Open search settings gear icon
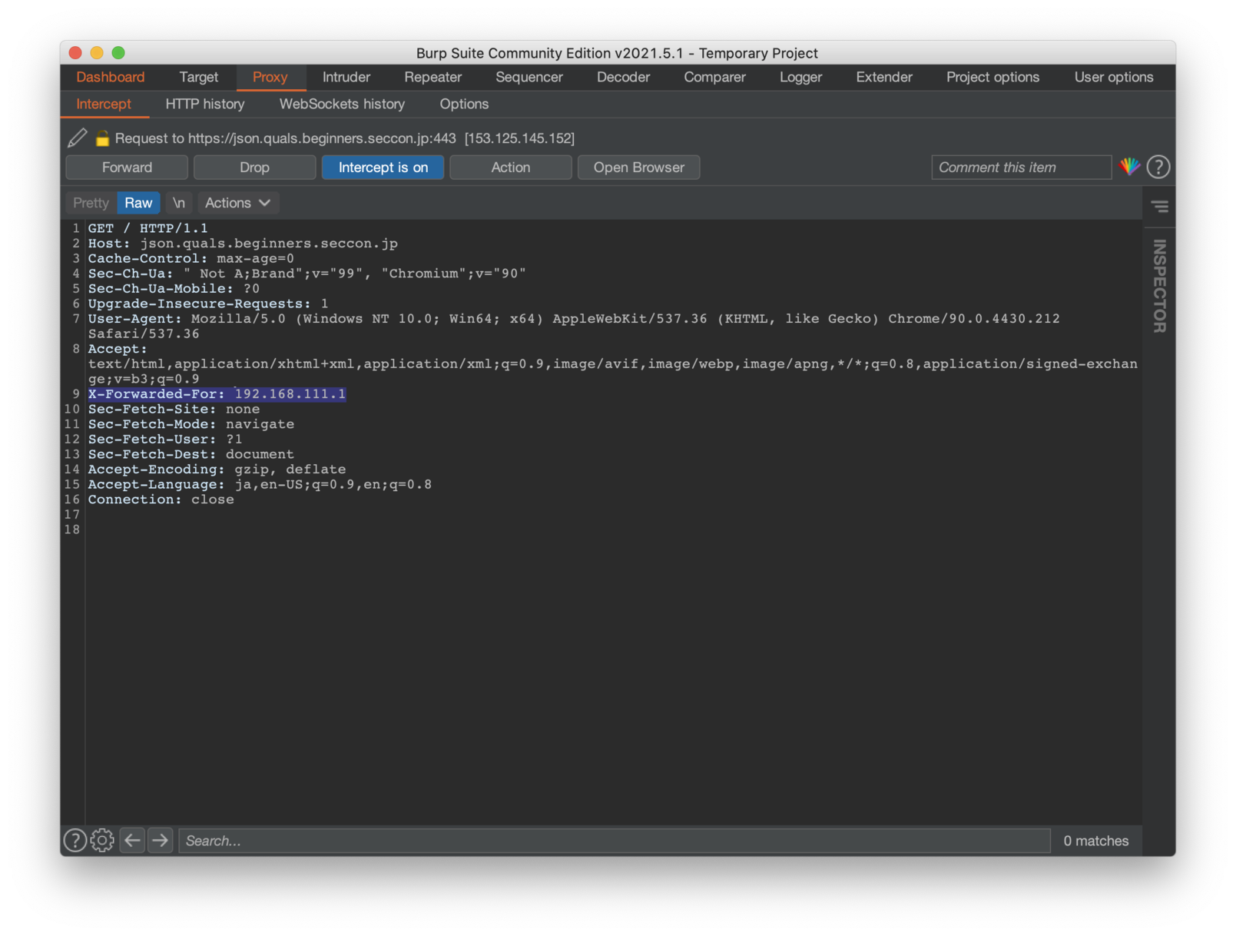This screenshot has width=1236, height=936. [x=102, y=841]
